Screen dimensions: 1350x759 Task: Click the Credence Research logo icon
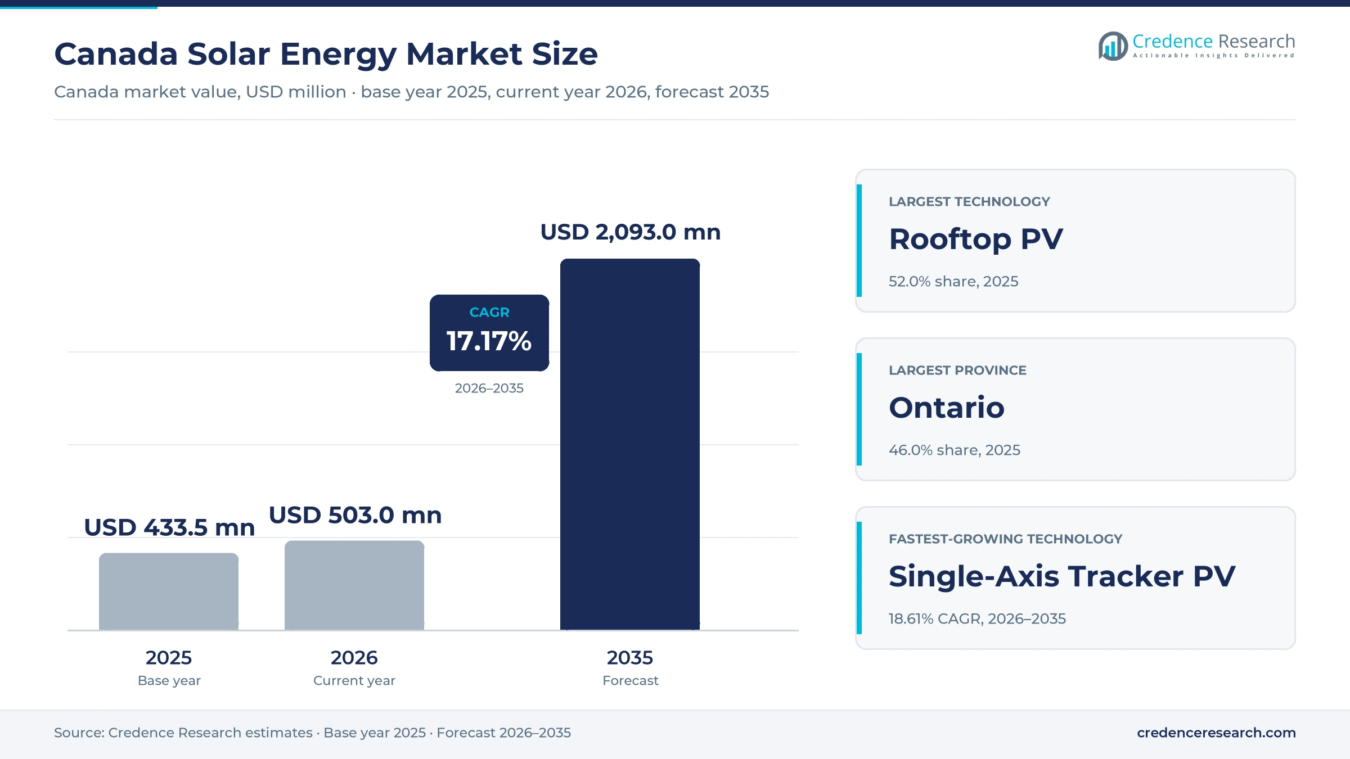[x=1113, y=46]
